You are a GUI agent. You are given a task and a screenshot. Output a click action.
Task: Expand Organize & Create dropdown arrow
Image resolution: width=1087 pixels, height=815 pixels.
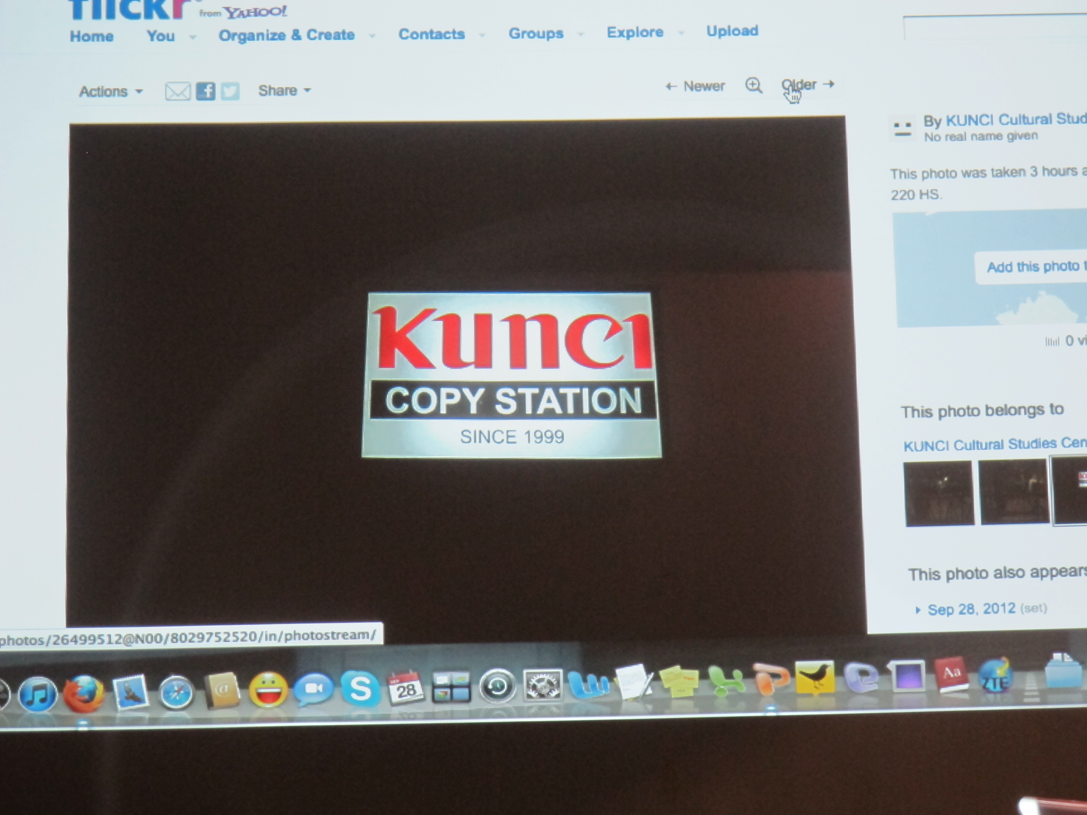372,35
